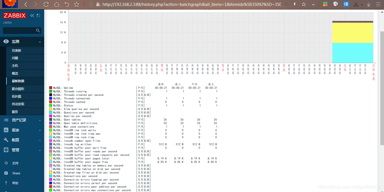Click the favorites star next to lightning icon
This screenshot has width=384, height=192.
304,4
